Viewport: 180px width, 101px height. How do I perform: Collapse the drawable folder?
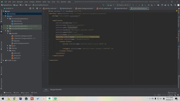(x=8, y=33)
